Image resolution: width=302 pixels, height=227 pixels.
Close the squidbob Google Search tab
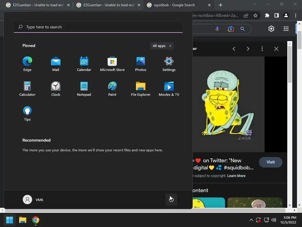point(209,5)
